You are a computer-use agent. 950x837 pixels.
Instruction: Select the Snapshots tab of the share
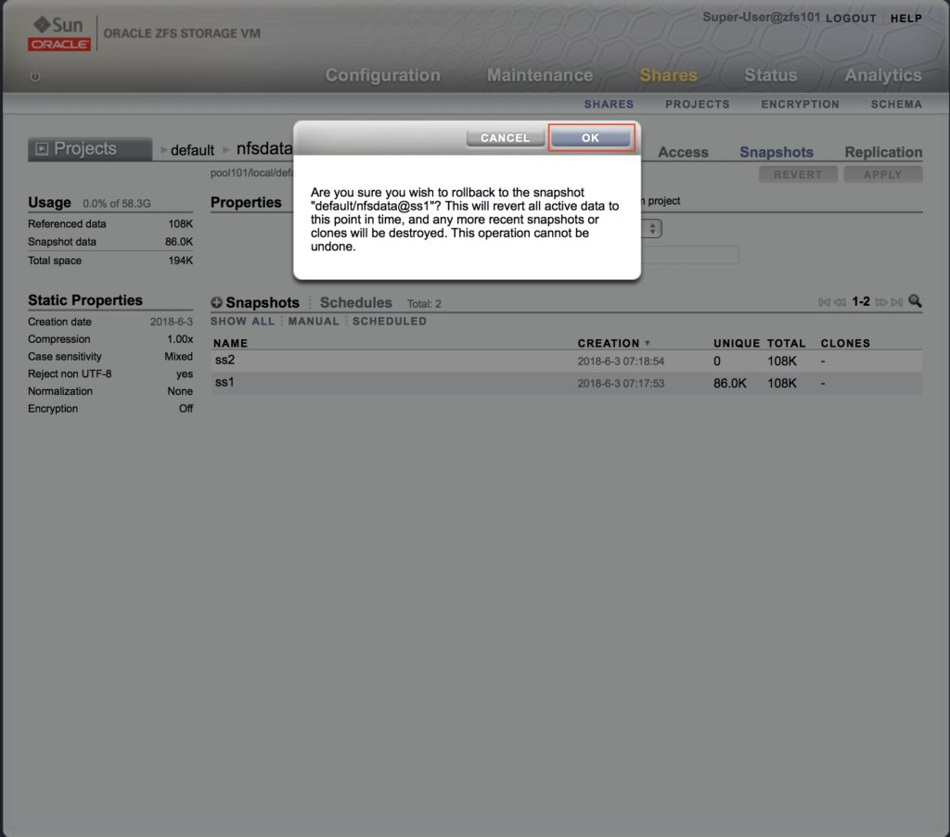click(777, 152)
